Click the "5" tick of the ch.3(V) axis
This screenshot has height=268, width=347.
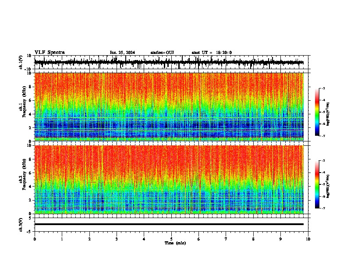(x=30, y=218)
